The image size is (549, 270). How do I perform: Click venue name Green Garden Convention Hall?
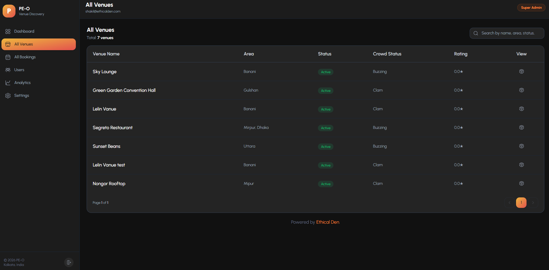(x=124, y=90)
